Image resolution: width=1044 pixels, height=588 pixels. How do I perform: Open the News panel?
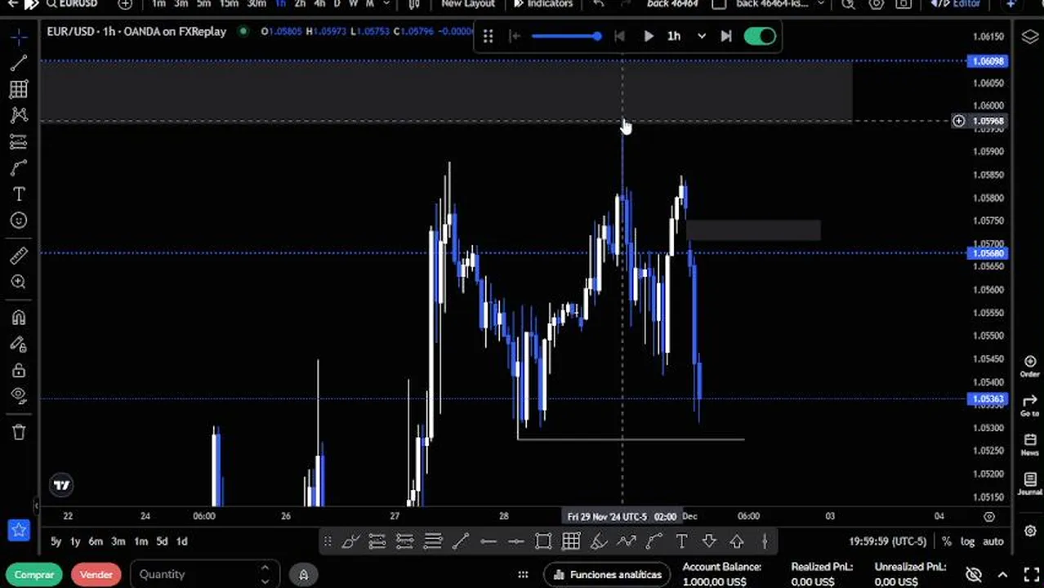pyautogui.click(x=1029, y=445)
